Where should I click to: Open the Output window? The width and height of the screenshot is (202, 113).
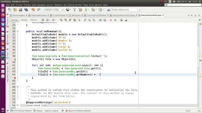click(x=38, y=111)
